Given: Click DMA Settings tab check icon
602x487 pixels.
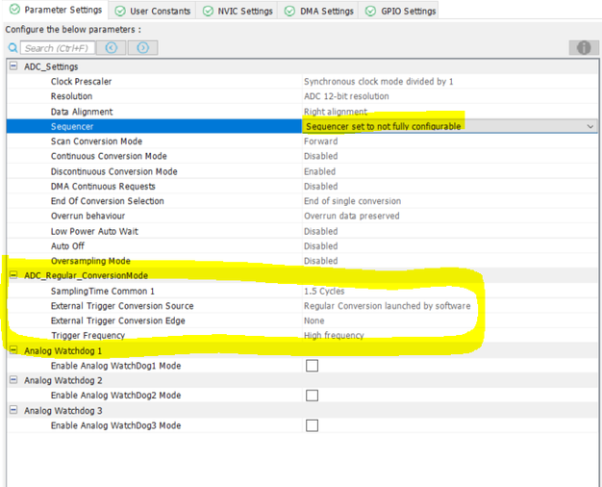Looking at the screenshot, I should pyautogui.click(x=289, y=12).
